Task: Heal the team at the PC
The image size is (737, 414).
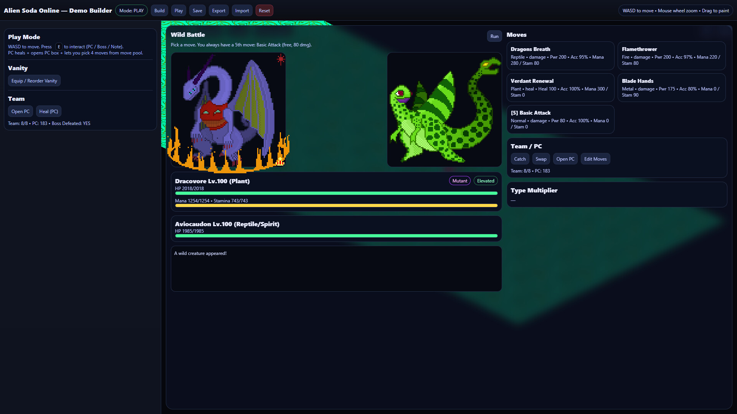Action: (x=48, y=111)
